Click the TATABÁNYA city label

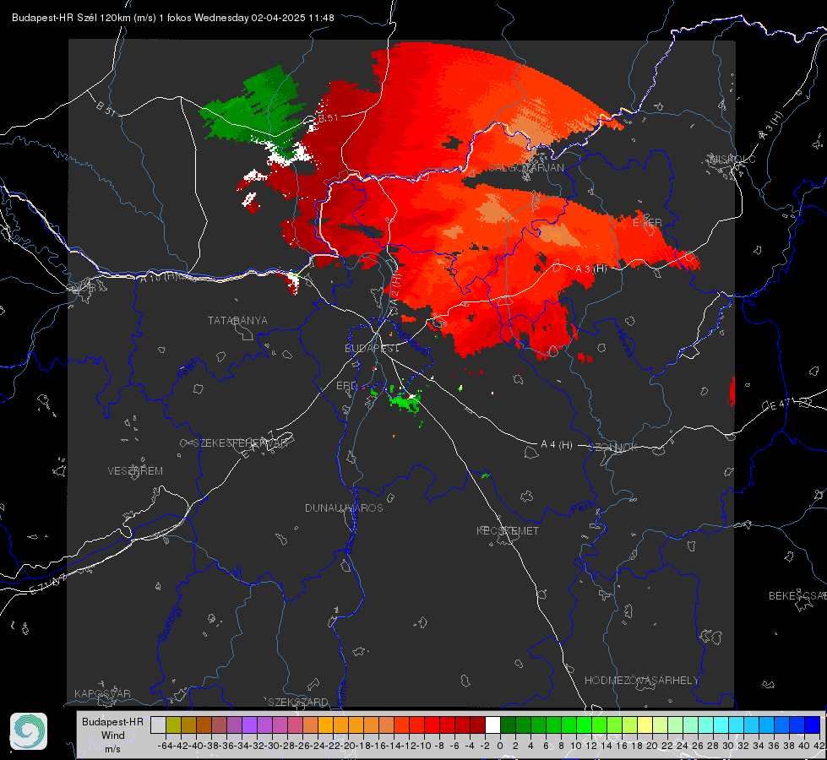coord(237,320)
